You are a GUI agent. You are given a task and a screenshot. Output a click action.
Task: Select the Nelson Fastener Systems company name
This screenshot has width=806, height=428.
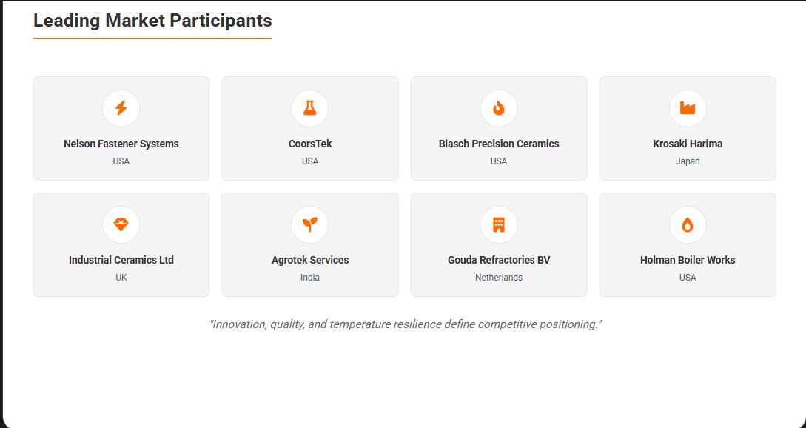point(121,144)
